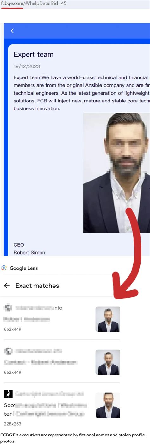Screen dimensions: 150x444
Task: Click the Google Lens label text
Action: pyautogui.click(x=24, y=268)
